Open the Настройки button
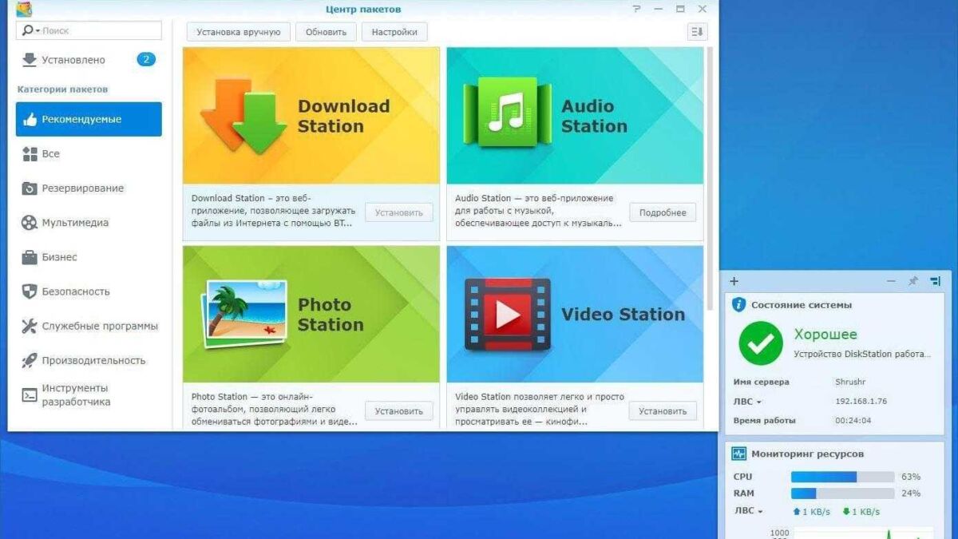Viewport: 958px width, 539px height. 394,32
